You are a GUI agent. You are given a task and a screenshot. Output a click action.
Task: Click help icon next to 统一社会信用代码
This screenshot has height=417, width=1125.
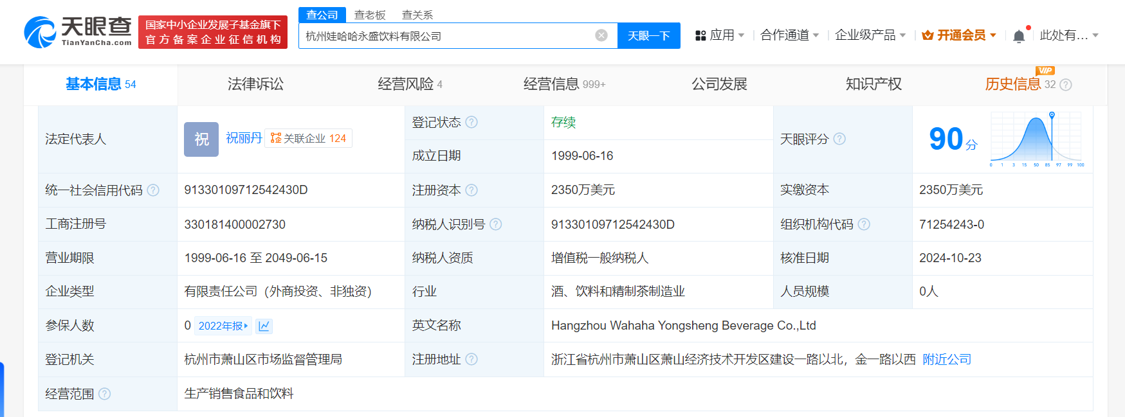point(153,190)
